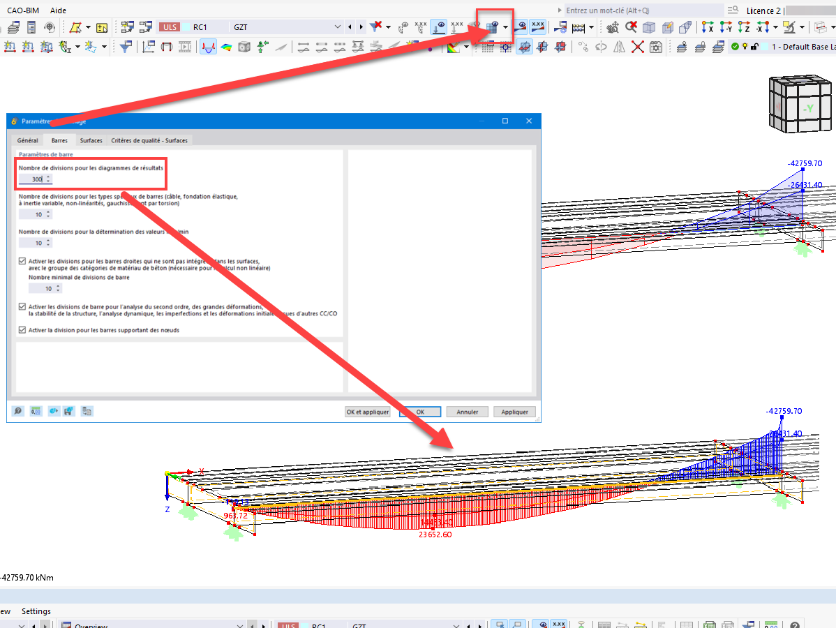
Task: Open Critères de qualité - Surfaces tab
Action: click(x=149, y=140)
